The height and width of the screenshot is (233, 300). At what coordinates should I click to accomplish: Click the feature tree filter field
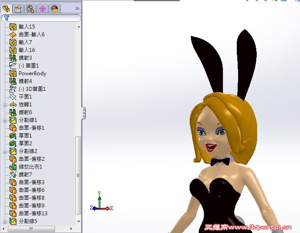(x=41, y=18)
